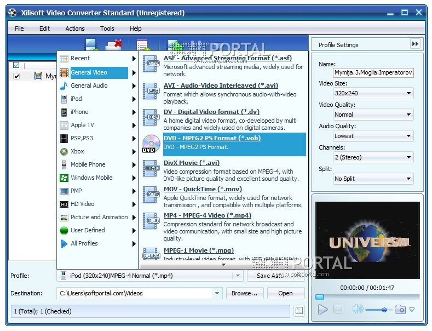This screenshot has height=331, width=432.
Task: Choose DivX Movie (*.avi) profile
Action: click(192, 163)
